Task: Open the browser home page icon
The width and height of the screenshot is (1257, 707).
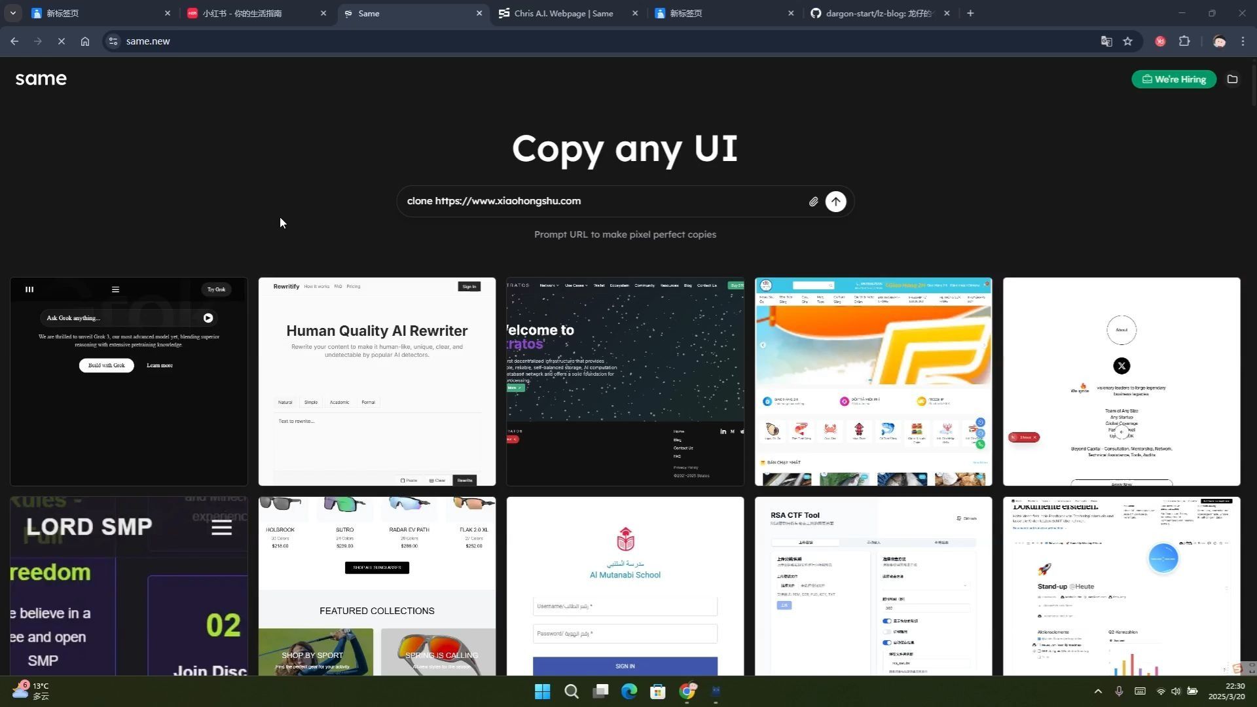Action: pyautogui.click(x=85, y=41)
